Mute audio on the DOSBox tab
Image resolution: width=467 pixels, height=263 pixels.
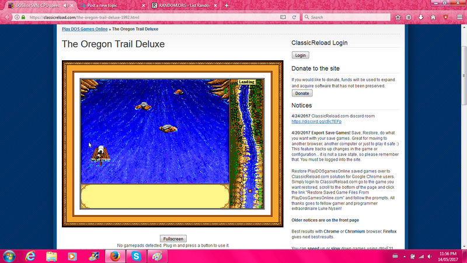65,5
